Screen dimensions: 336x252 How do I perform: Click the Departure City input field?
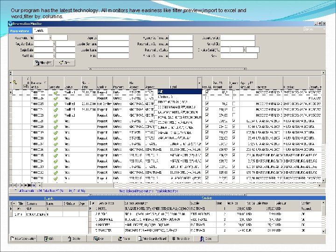[238, 38]
